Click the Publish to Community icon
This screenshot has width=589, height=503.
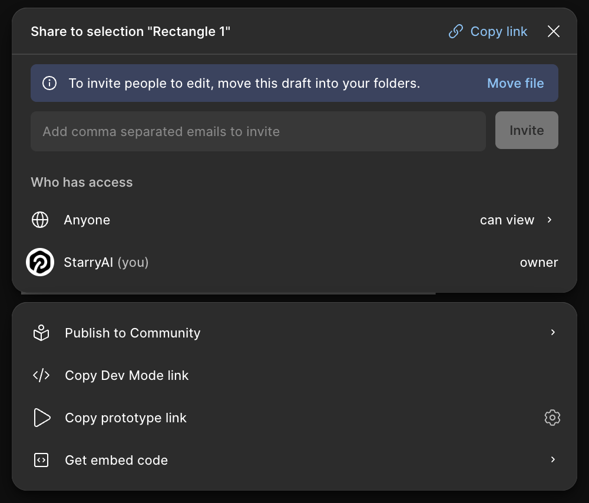coord(41,333)
